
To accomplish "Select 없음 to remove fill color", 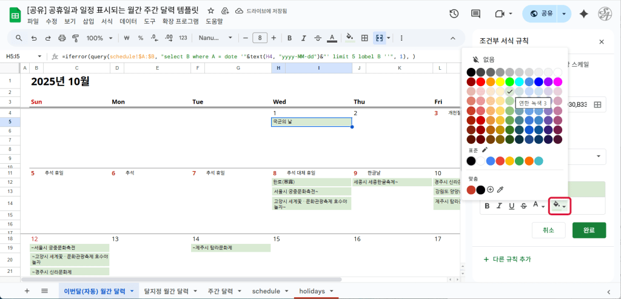I will coord(484,59).
